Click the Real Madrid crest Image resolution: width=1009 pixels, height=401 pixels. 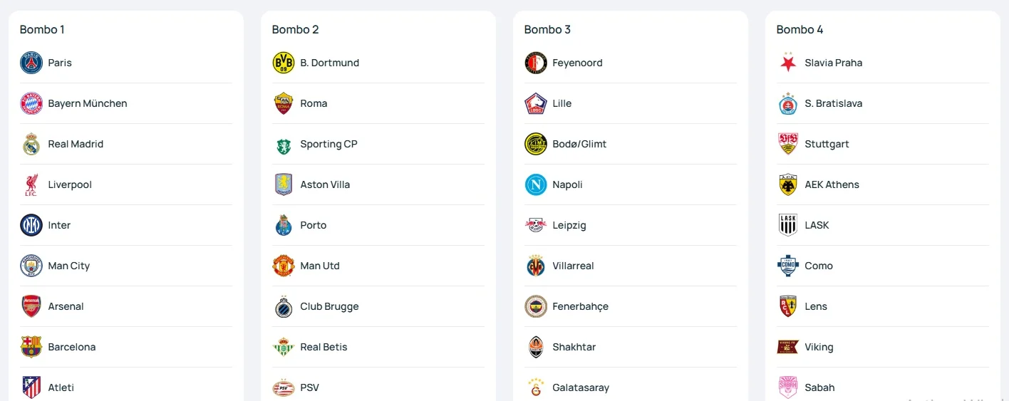click(x=31, y=144)
